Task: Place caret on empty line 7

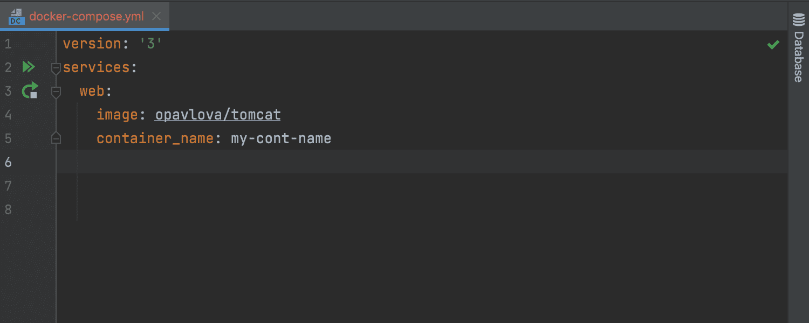Action: click(x=421, y=186)
